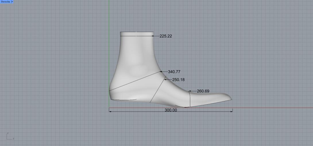This screenshot has height=146, width=313.
Task: Click the Derecha viewport title label
Action: pos(5,2)
